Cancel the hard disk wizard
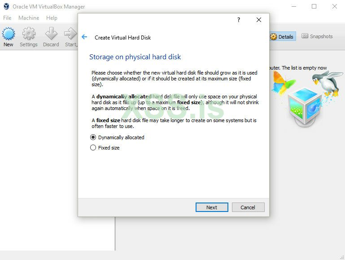Image resolution: width=345 pixels, height=260 pixels. 248,207
